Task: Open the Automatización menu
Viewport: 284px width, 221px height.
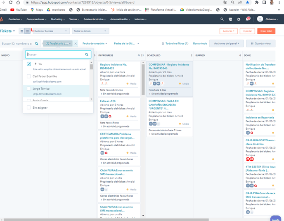Action: pos(120,19)
